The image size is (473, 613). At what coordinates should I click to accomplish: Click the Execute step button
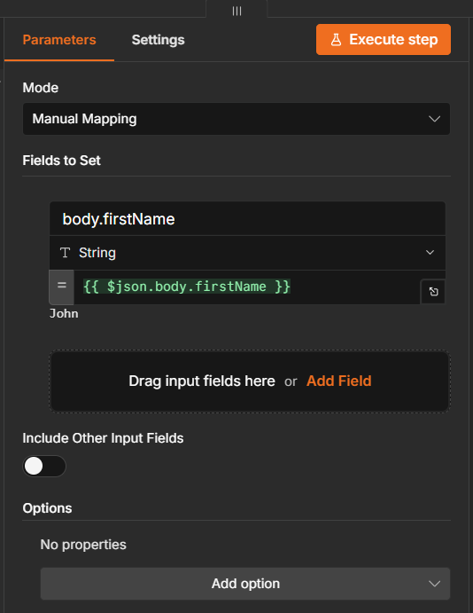384,40
